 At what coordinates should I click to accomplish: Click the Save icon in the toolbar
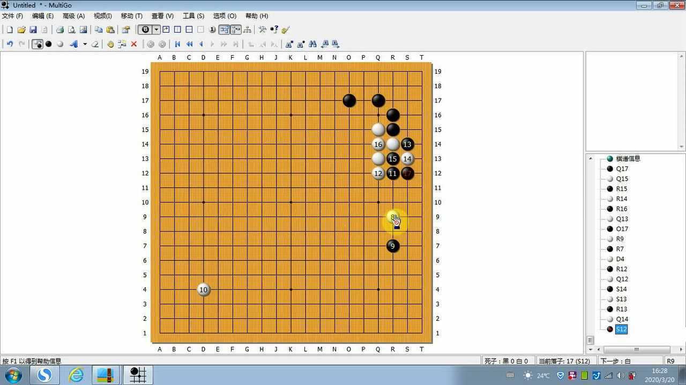click(x=33, y=29)
